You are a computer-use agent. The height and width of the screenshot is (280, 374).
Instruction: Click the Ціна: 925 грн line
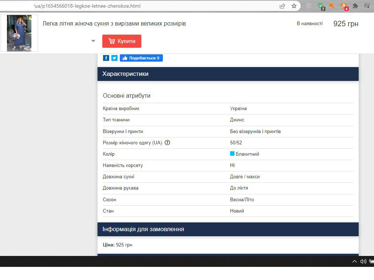coord(117,245)
